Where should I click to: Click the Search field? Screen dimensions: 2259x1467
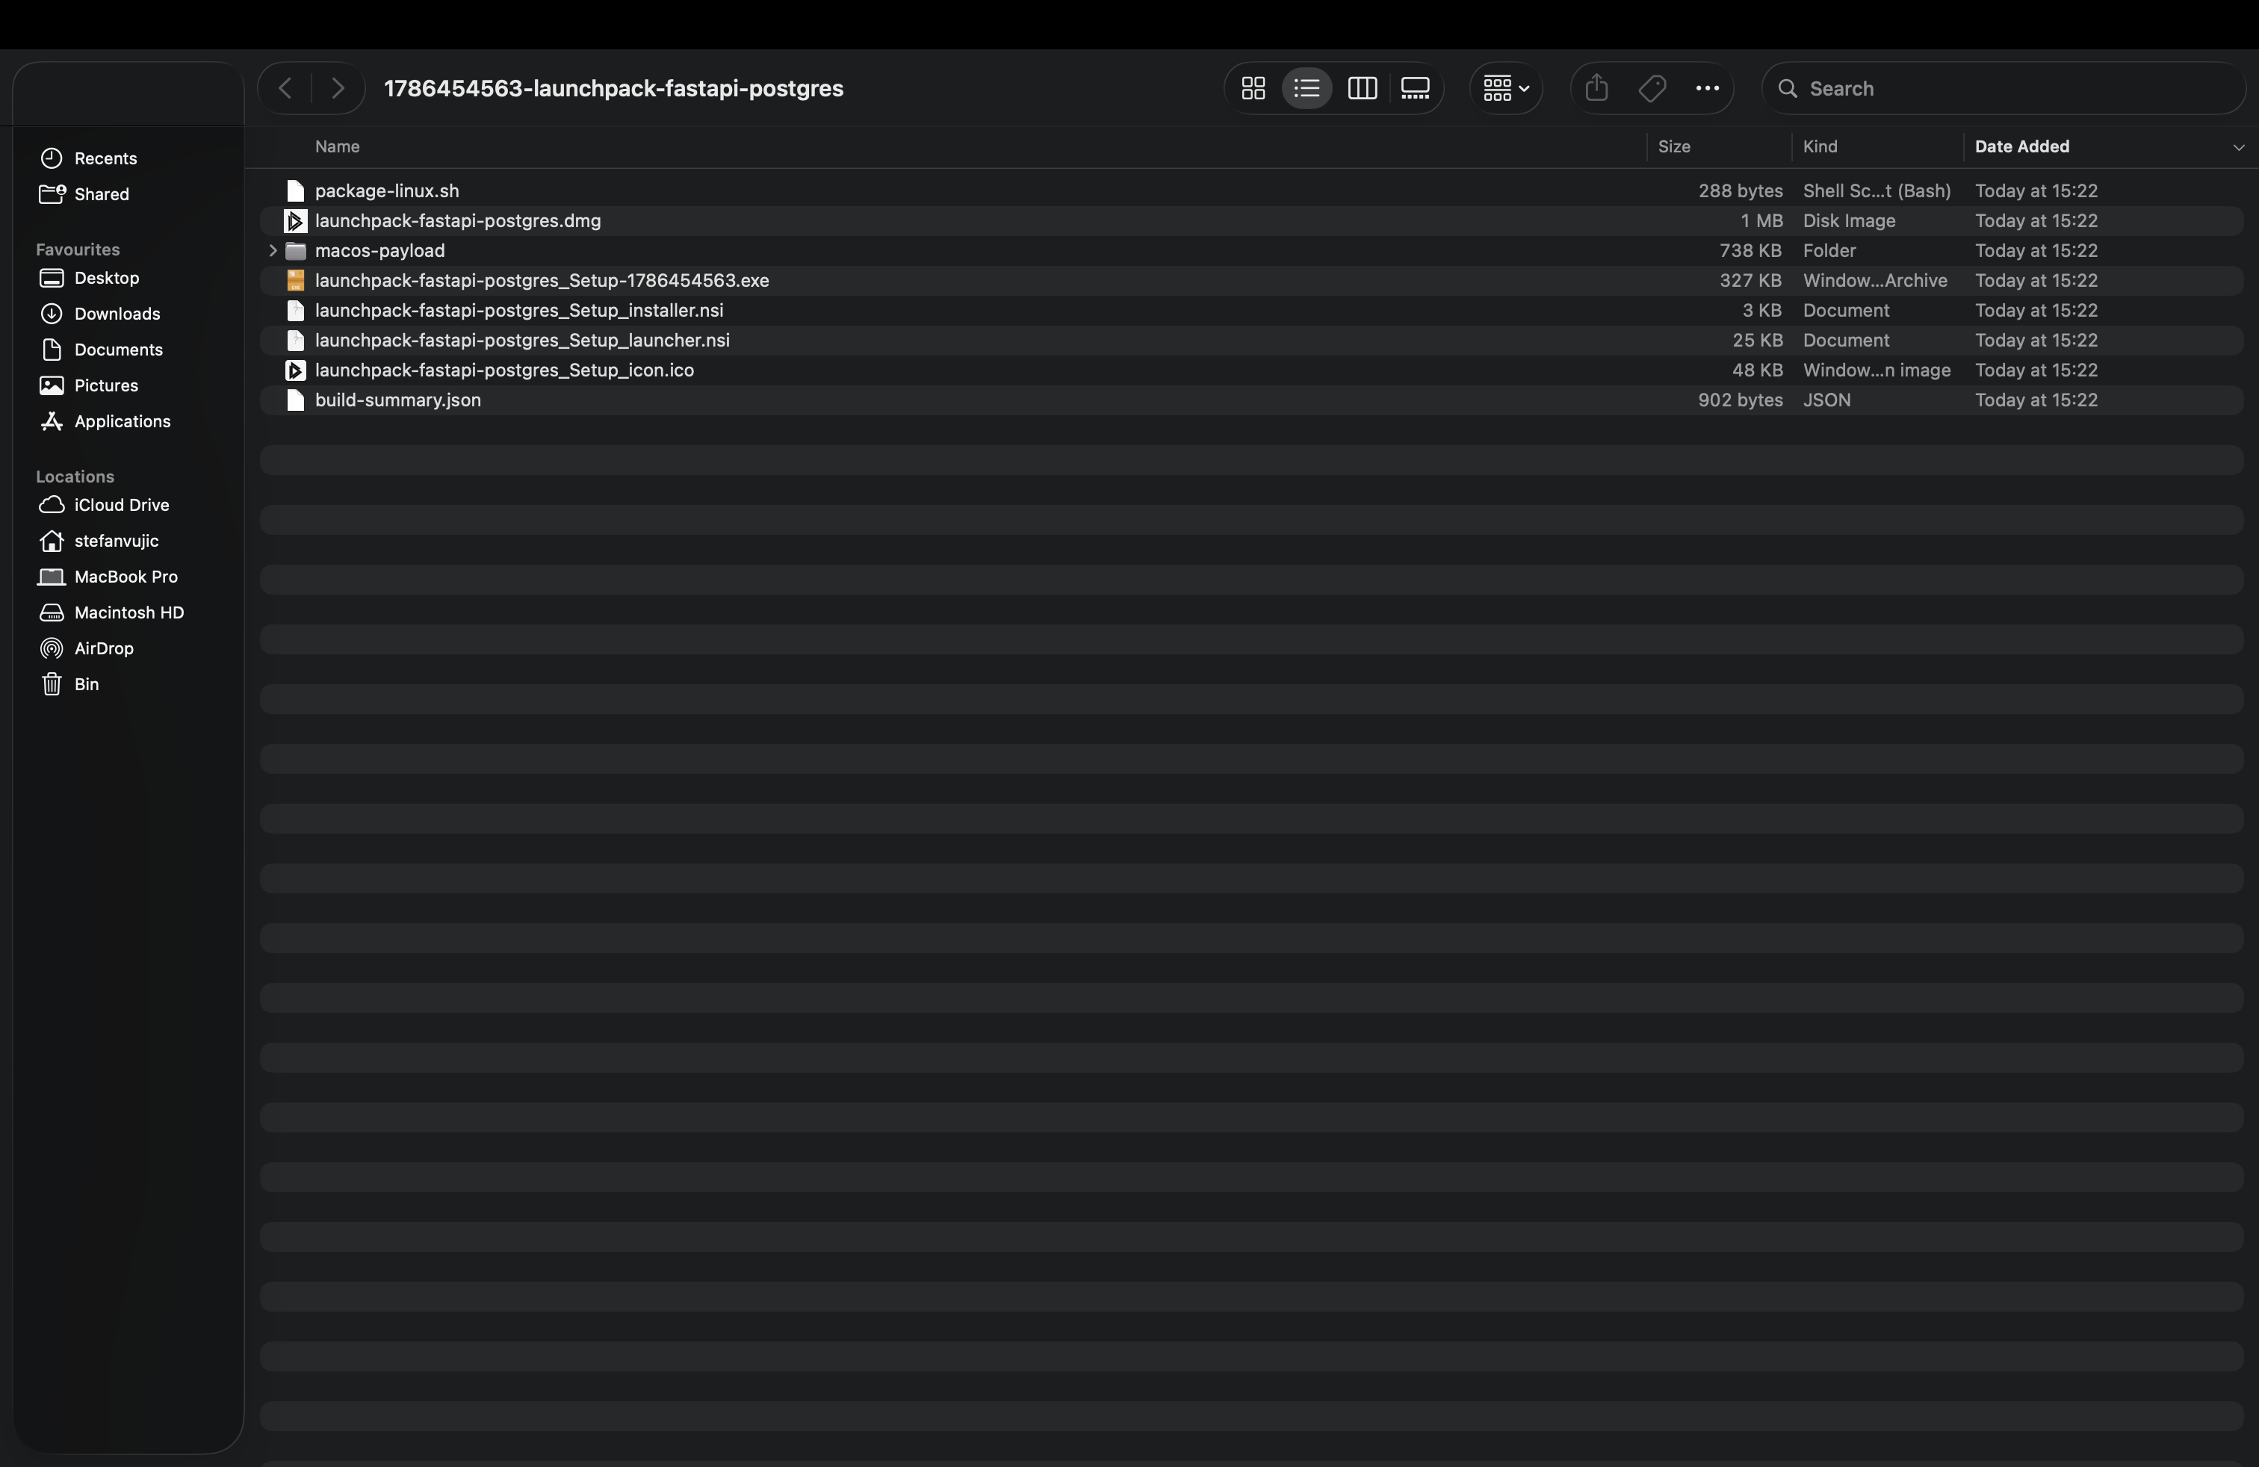tap(2004, 88)
